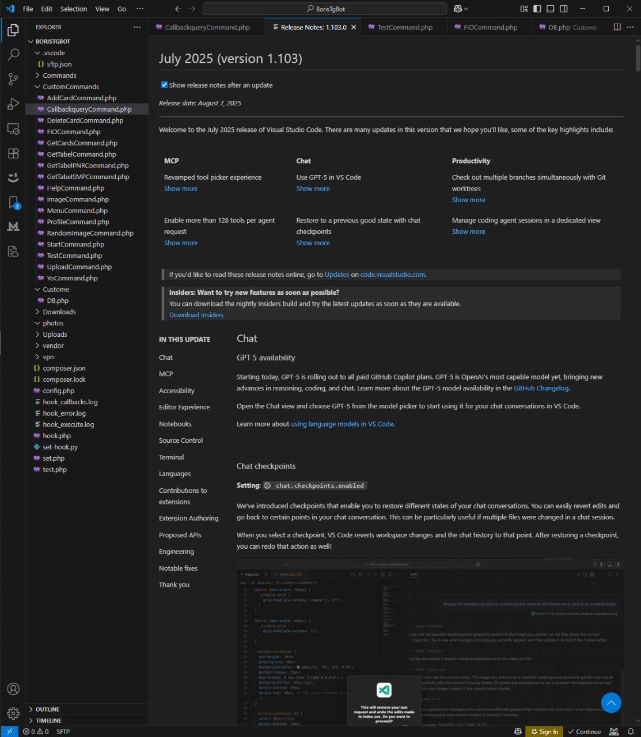
Task: Toggle the bottom panel layout button
Action: [550, 9]
